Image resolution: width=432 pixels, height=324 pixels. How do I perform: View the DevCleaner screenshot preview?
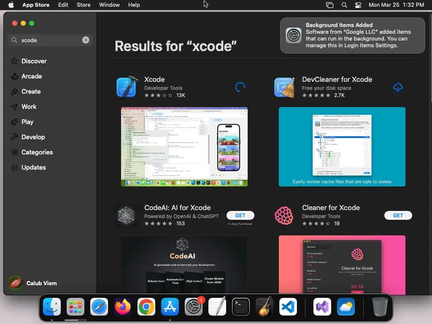click(x=342, y=146)
